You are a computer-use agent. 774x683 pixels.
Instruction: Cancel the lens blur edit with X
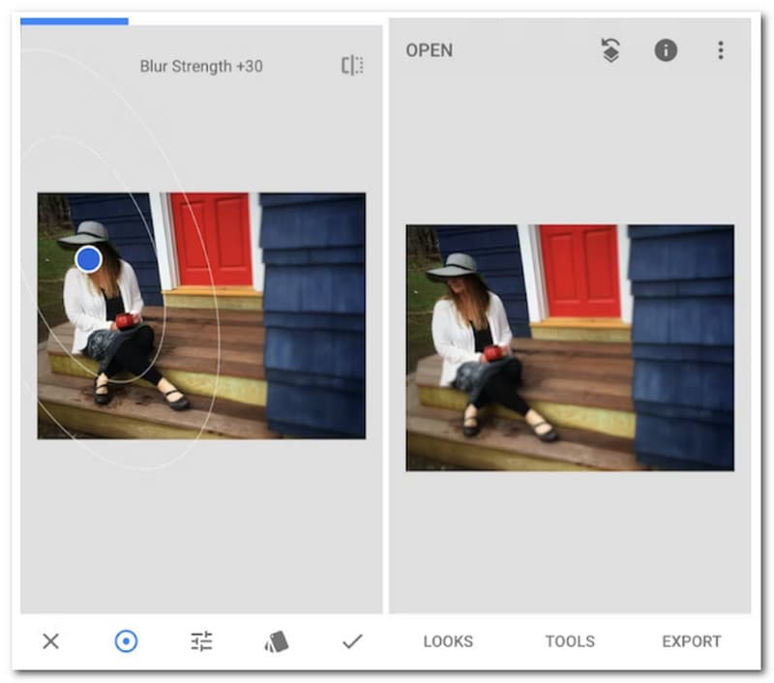point(51,641)
